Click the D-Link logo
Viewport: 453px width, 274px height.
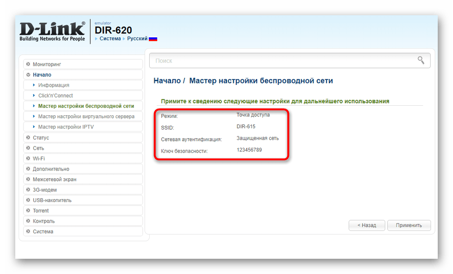pyautogui.click(x=52, y=31)
